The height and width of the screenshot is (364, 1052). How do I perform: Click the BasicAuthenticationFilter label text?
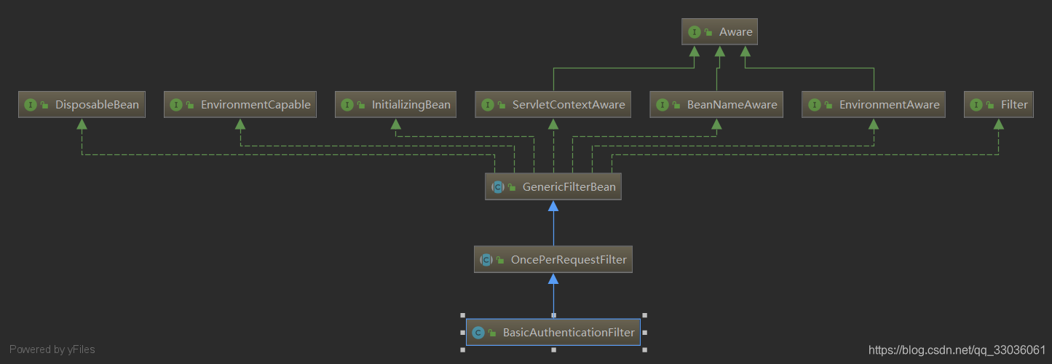click(x=569, y=333)
